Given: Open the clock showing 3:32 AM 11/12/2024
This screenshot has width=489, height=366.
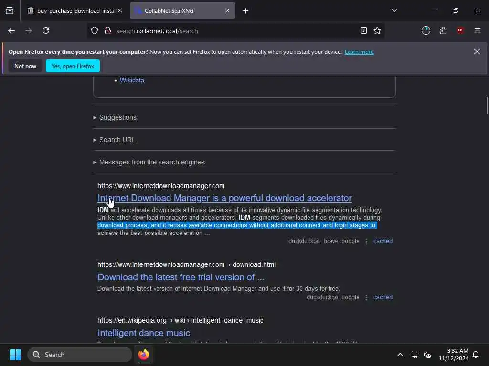Looking at the screenshot, I should (x=454, y=355).
